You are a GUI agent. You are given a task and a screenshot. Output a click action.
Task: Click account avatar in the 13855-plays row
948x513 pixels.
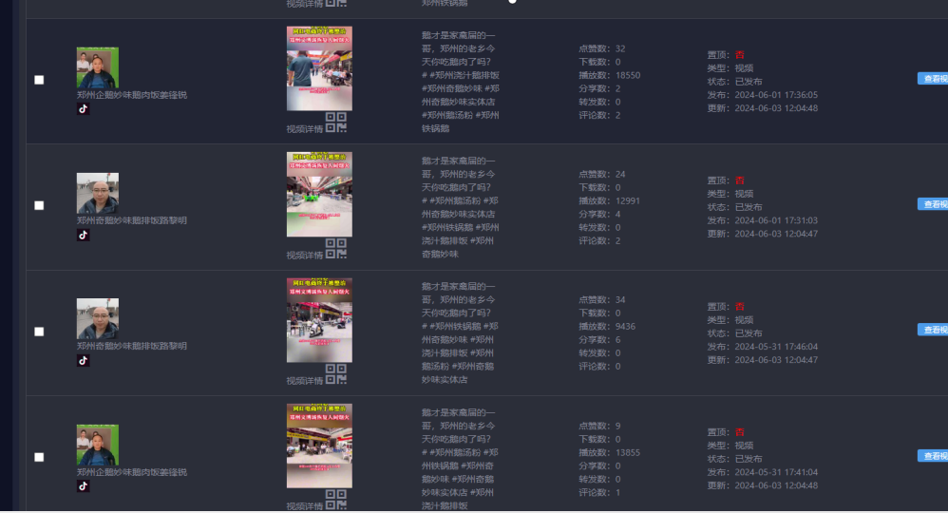(97, 446)
